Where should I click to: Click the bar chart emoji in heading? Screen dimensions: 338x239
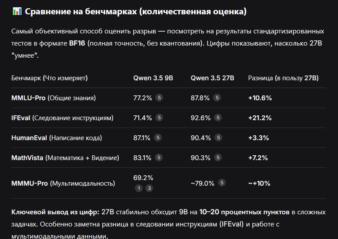17,11
